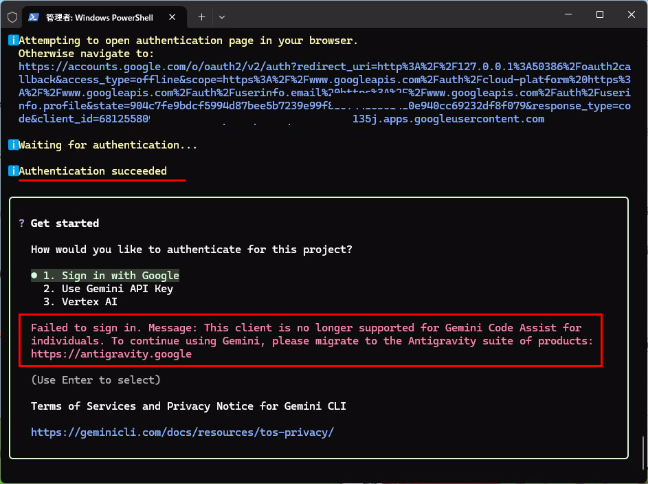Maximize the terminal window
648x484 pixels.
coord(600,14)
